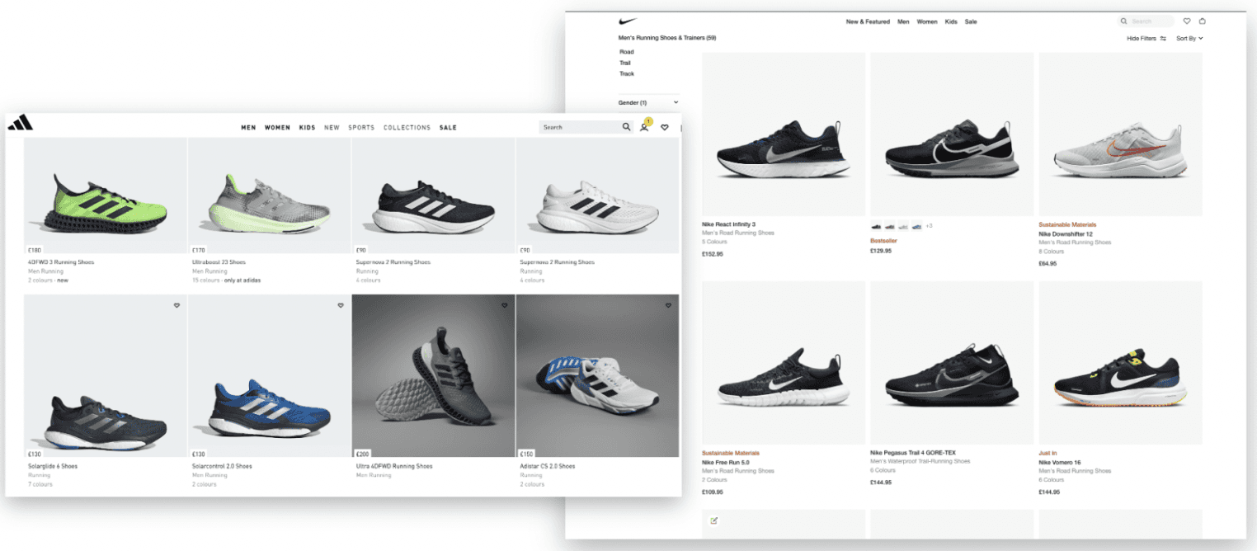Screen dimensions: 1257x551
Task: Click Nike Downshifter 12 shoe image
Action: click(x=1120, y=134)
